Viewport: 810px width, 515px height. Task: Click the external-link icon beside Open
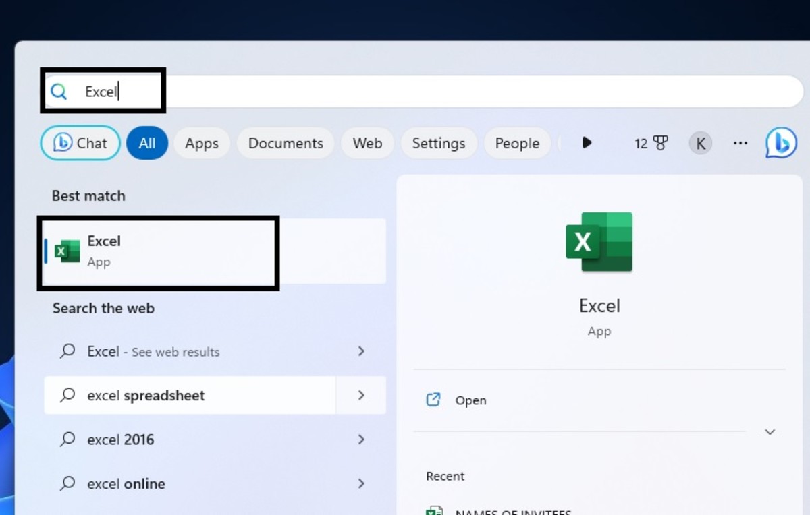coord(433,399)
